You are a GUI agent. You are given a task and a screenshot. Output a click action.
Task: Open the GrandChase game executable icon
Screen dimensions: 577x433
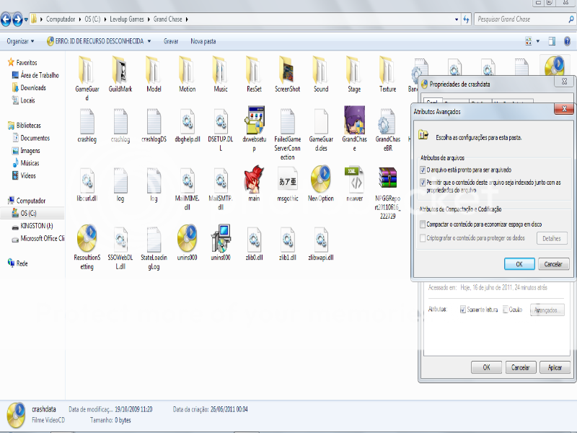pyautogui.click(x=354, y=120)
